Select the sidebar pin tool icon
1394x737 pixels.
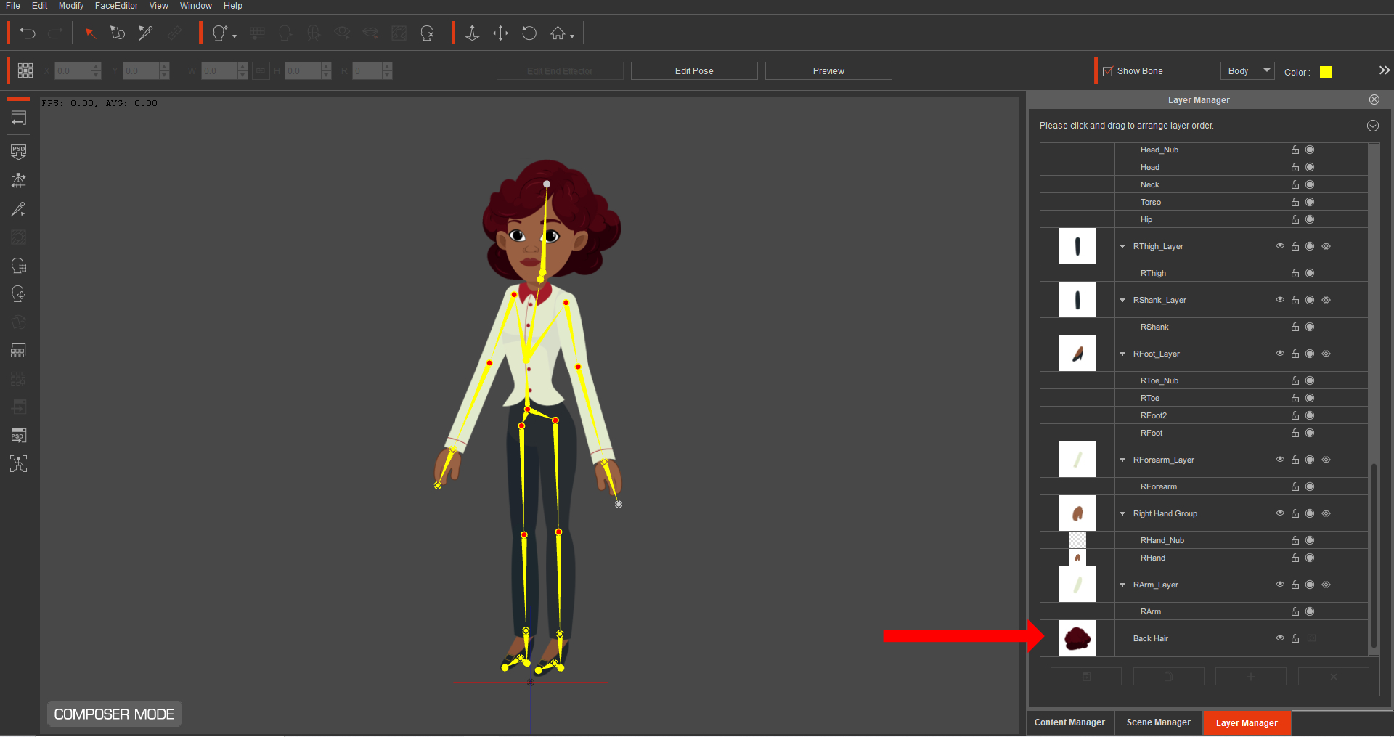pyautogui.click(x=19, y=209)
